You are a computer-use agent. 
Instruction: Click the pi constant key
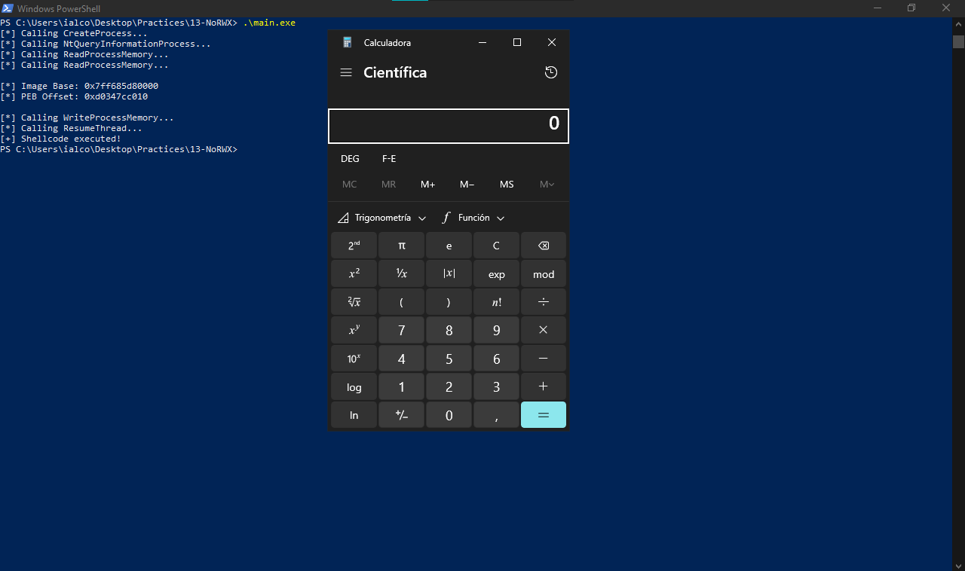401,246
